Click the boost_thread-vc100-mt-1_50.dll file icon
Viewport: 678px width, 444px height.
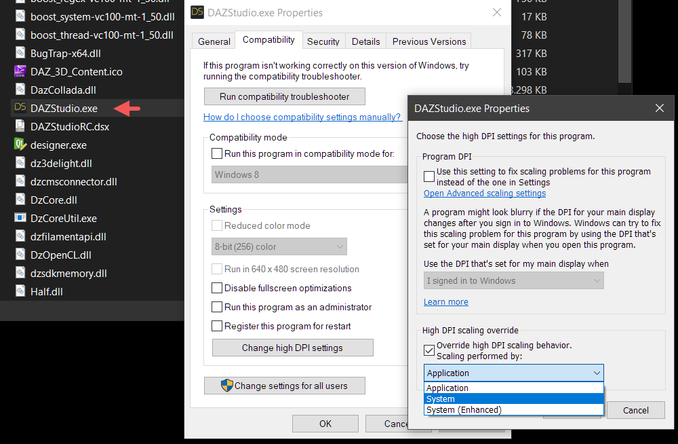pyautogui.click(x=20, y=34)
